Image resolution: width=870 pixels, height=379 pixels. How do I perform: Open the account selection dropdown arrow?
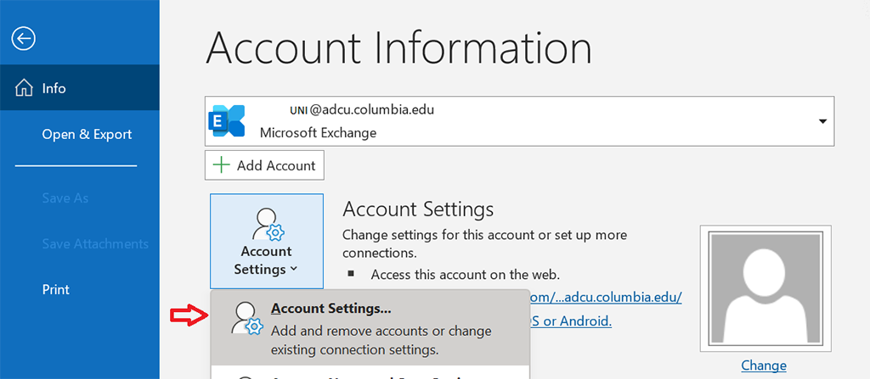(x=822, y=121)
